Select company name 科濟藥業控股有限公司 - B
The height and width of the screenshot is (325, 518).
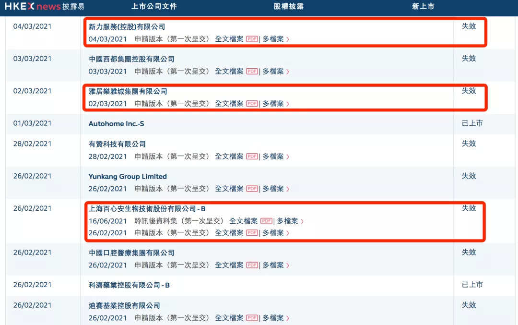click(129, 285)
